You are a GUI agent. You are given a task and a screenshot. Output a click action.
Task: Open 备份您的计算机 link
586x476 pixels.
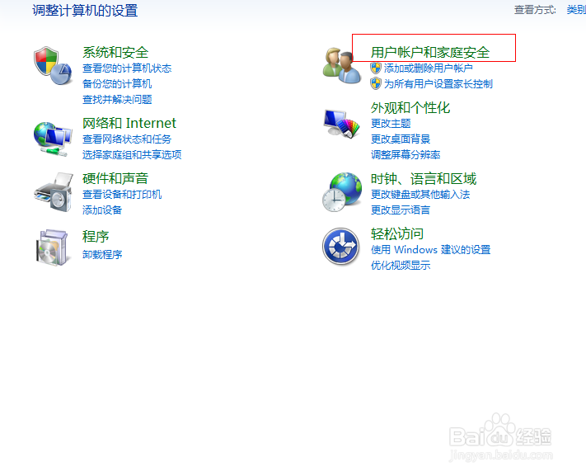tap(117, 84)
